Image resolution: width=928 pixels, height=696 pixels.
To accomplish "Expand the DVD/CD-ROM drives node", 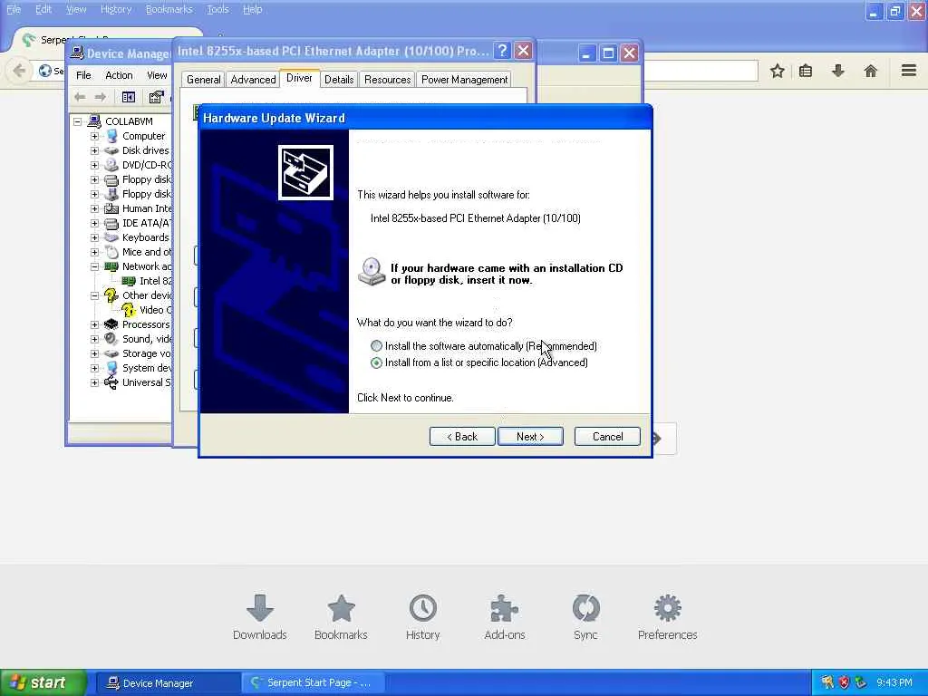I will pos(94,165).
